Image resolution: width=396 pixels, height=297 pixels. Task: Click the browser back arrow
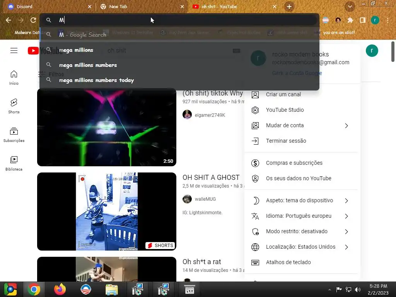[x=9, y=20]
